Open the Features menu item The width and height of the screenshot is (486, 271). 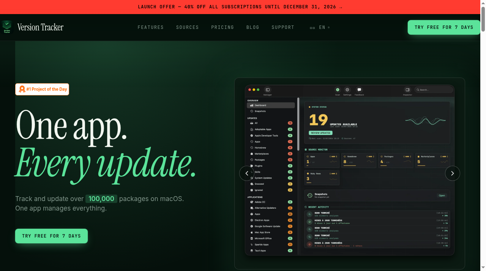coord(151,27)
